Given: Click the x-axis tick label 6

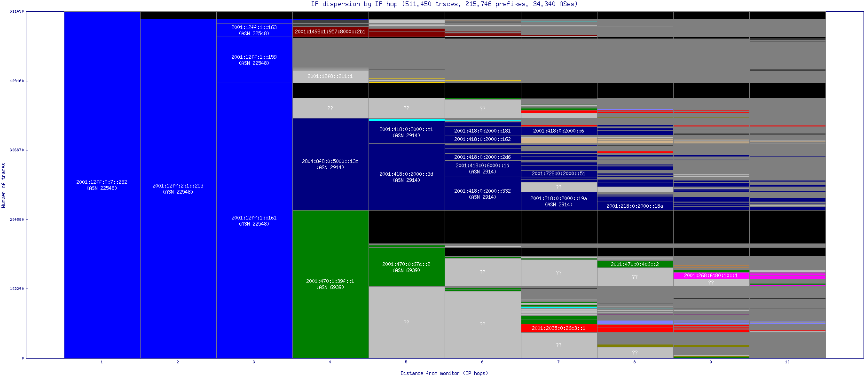Looking at the screenshot, I should click(x=482, y=362).
